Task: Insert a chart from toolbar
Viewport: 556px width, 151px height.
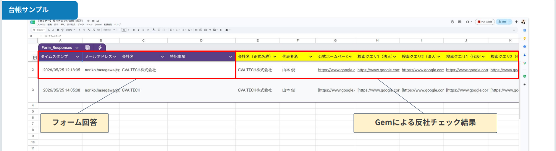Action: coord(205,30)
